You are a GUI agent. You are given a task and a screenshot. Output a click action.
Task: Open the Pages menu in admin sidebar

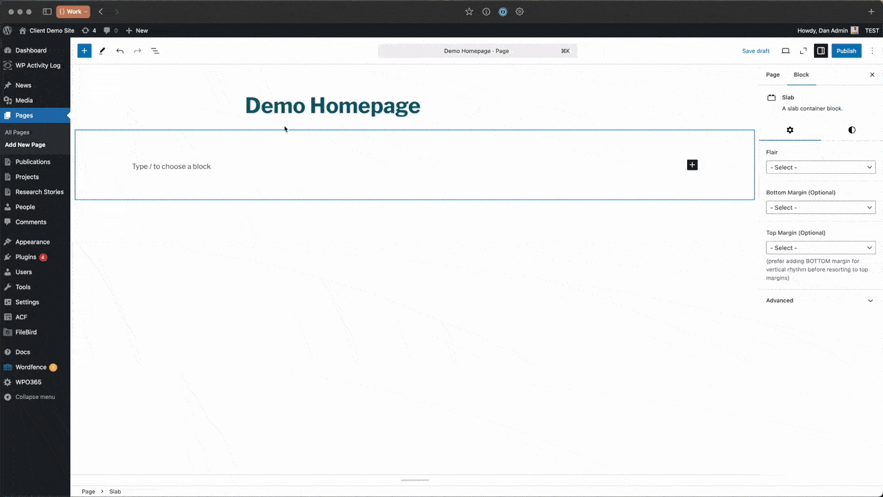[24, 115]
